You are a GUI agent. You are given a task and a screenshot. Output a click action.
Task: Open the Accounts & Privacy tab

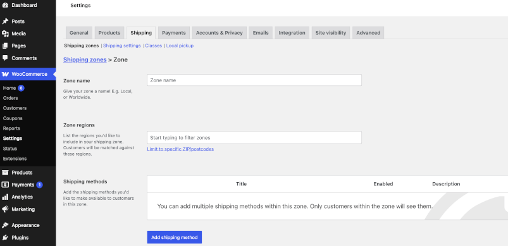point(219,33)
